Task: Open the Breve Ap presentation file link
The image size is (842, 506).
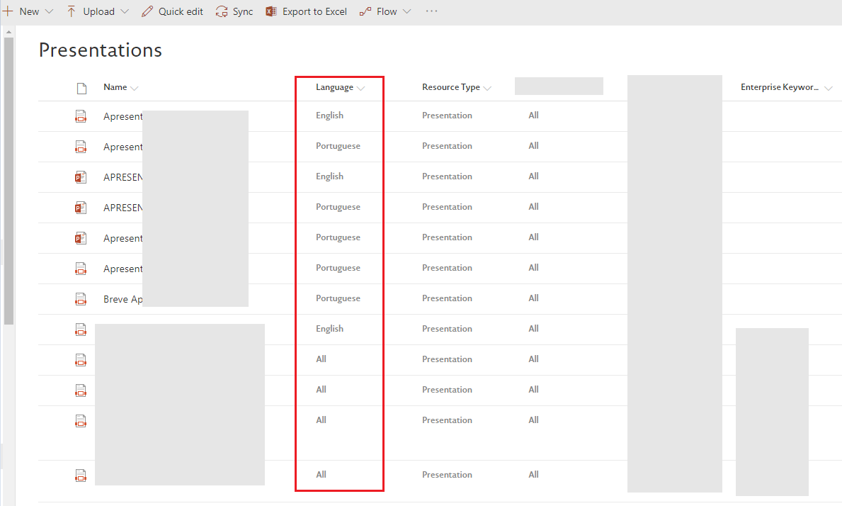Action: [x=123, y=298]
